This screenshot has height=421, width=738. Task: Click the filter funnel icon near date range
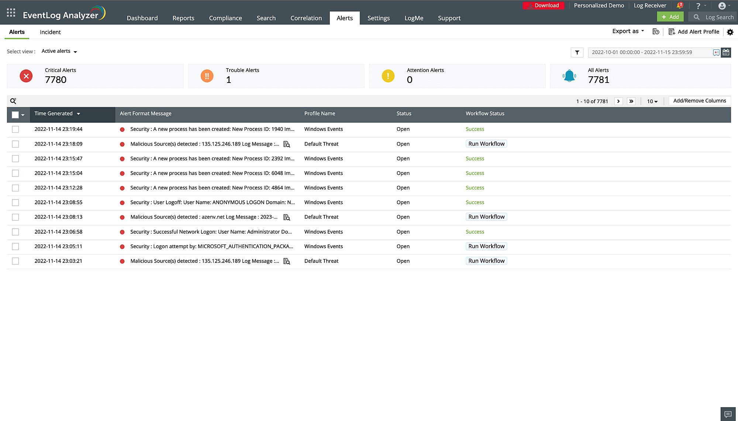click(x=577, y=52)
